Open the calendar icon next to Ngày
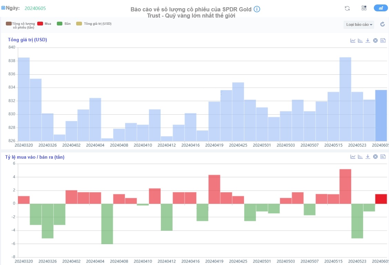 (x=3, y=8)
